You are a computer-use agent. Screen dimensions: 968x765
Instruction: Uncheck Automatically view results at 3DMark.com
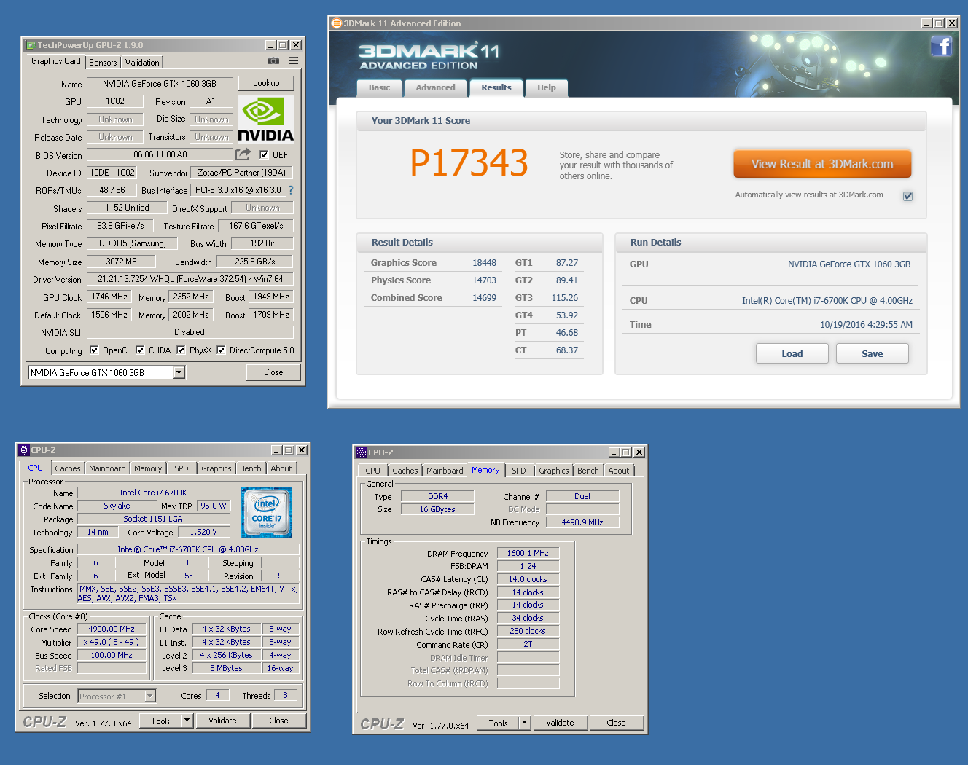click(907, 196)
